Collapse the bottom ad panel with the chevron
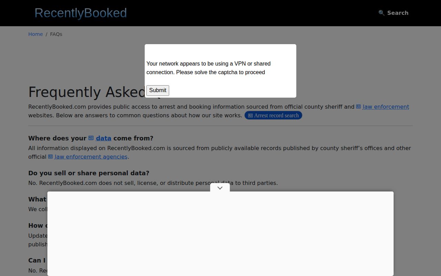The image size is (441, 276). [220, 188]
